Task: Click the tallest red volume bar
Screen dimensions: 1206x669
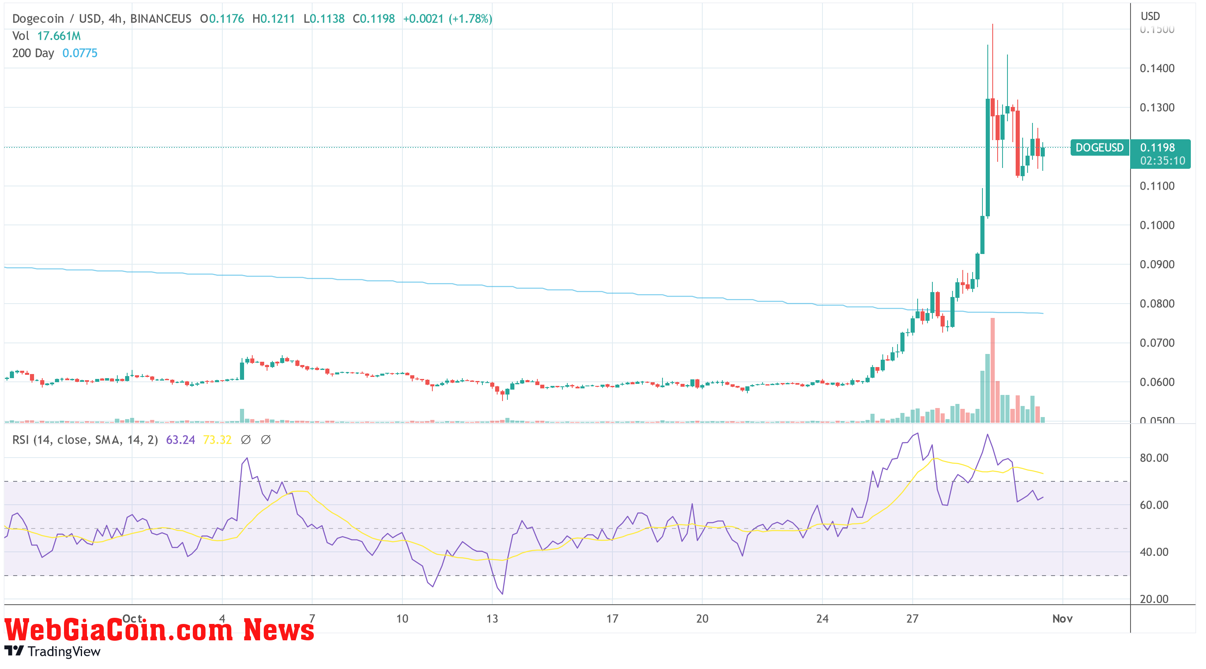Action: (x=993, y=370)
